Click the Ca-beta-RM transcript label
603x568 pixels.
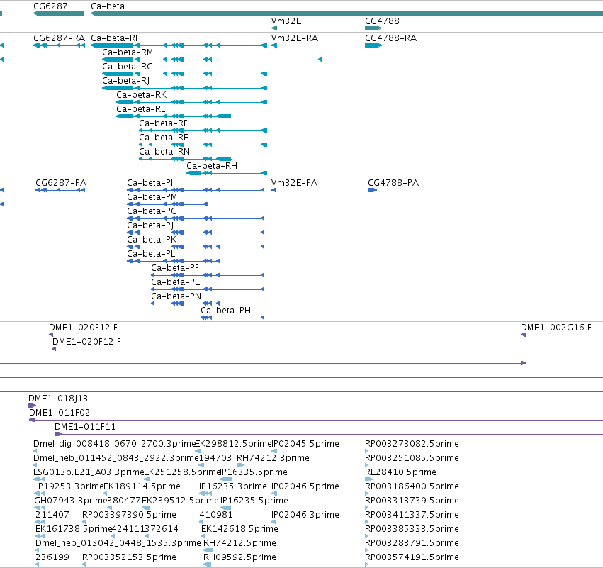click(x=128, y=52)
